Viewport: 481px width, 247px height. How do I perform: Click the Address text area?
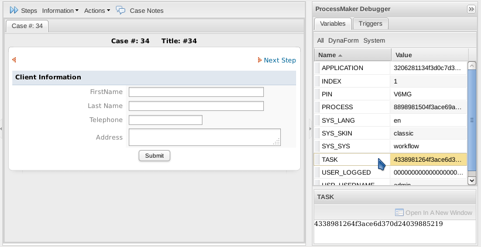click(204, 137)
